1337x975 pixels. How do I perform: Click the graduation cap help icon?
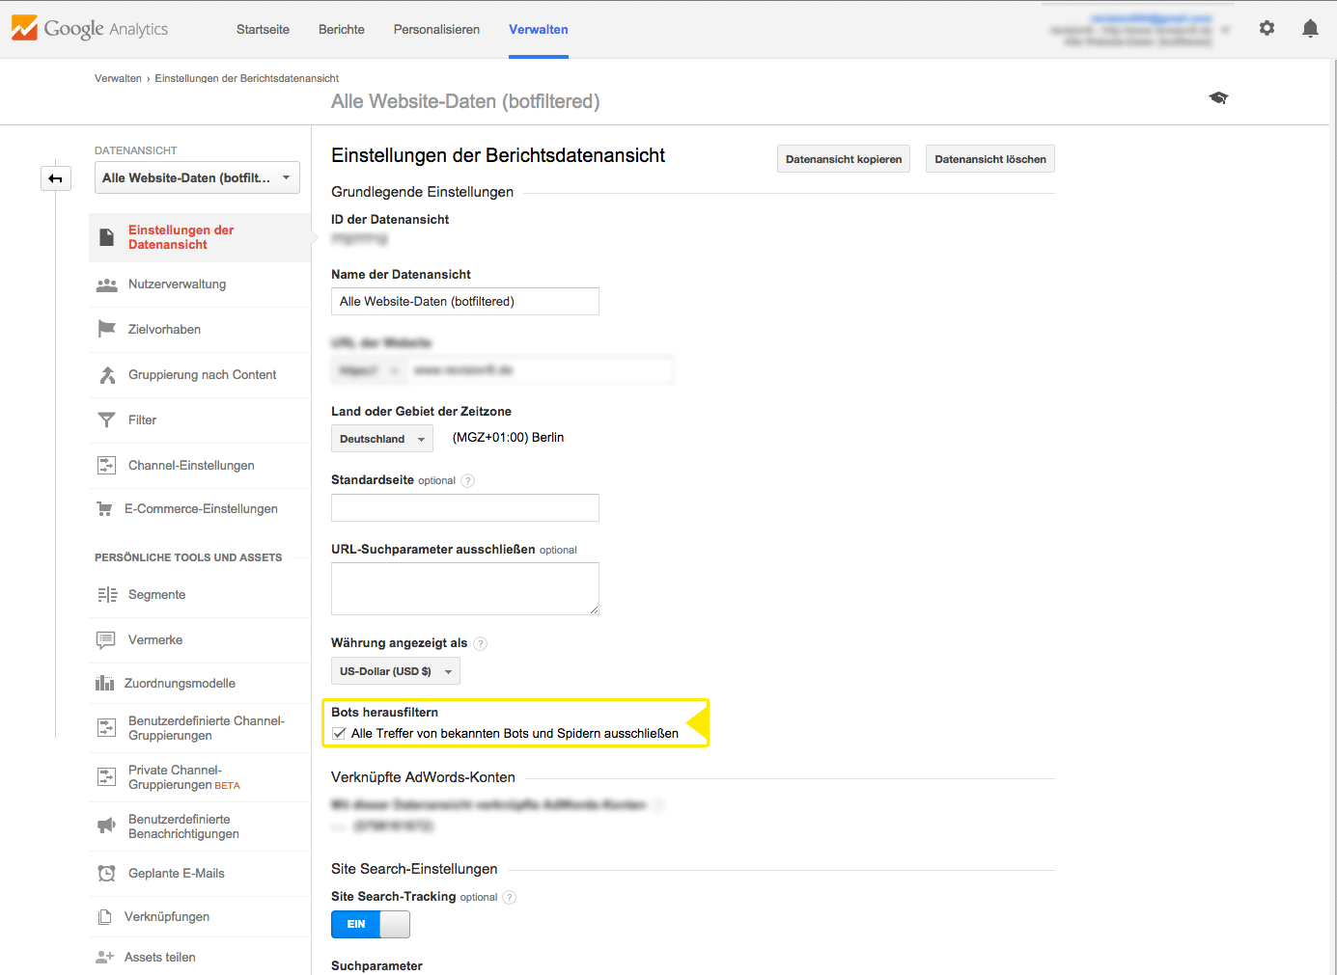coord(1218,97)
